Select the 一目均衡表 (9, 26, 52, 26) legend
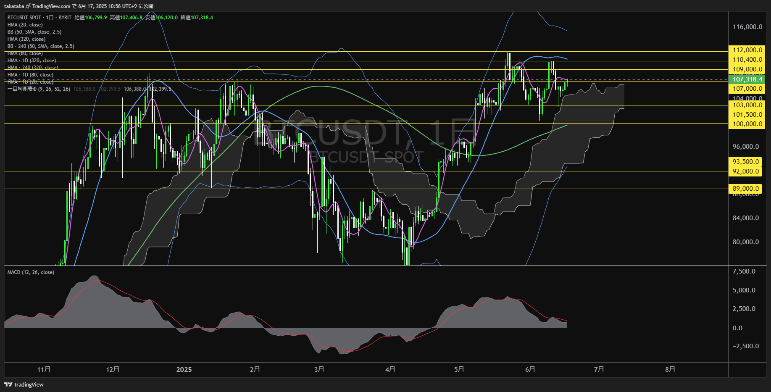Screen dimensions: 771x392 pyautogui.click(x=39, y=89)
